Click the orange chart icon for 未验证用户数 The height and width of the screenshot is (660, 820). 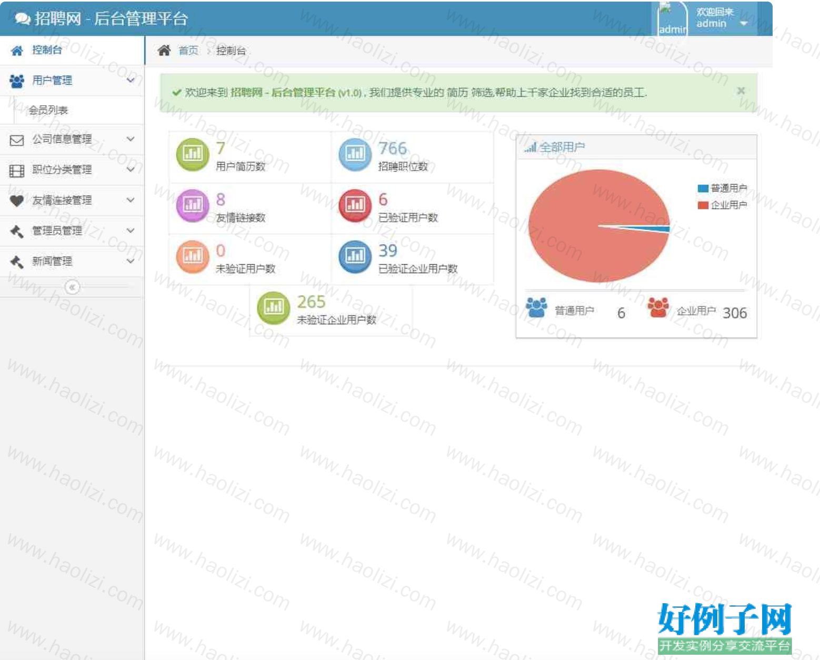[193, 256]
